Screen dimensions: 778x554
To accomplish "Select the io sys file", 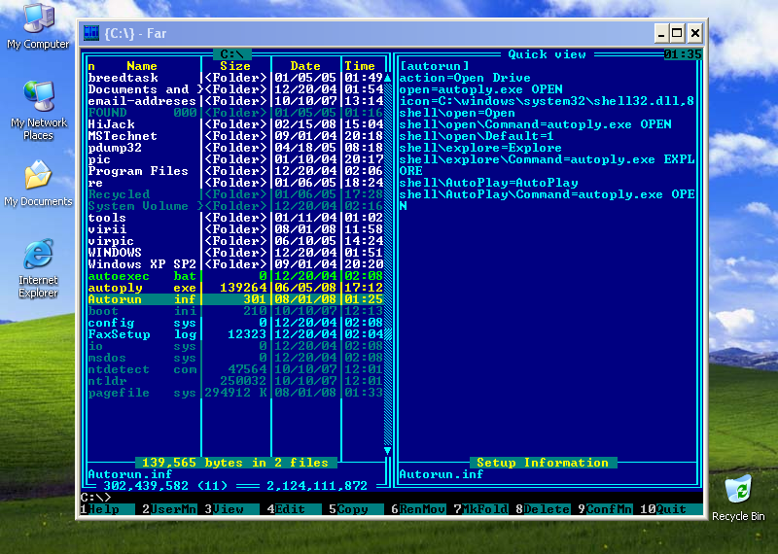I will [x=235, y=346].
